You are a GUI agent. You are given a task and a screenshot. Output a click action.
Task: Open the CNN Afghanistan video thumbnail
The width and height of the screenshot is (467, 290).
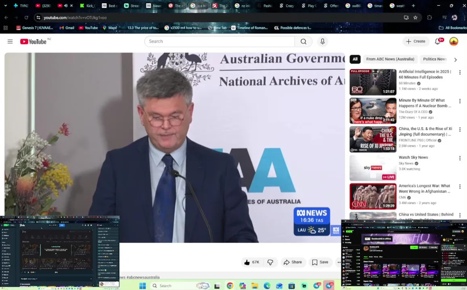(373, 196)
